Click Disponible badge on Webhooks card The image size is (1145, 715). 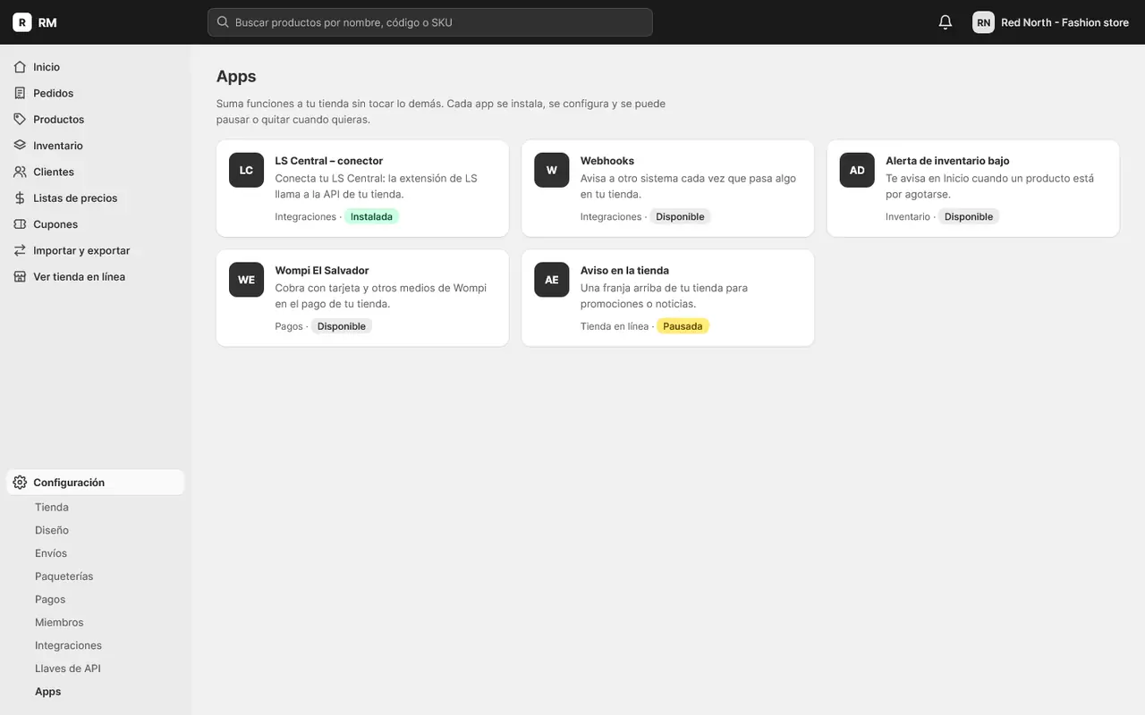click(x=680, y=216)
